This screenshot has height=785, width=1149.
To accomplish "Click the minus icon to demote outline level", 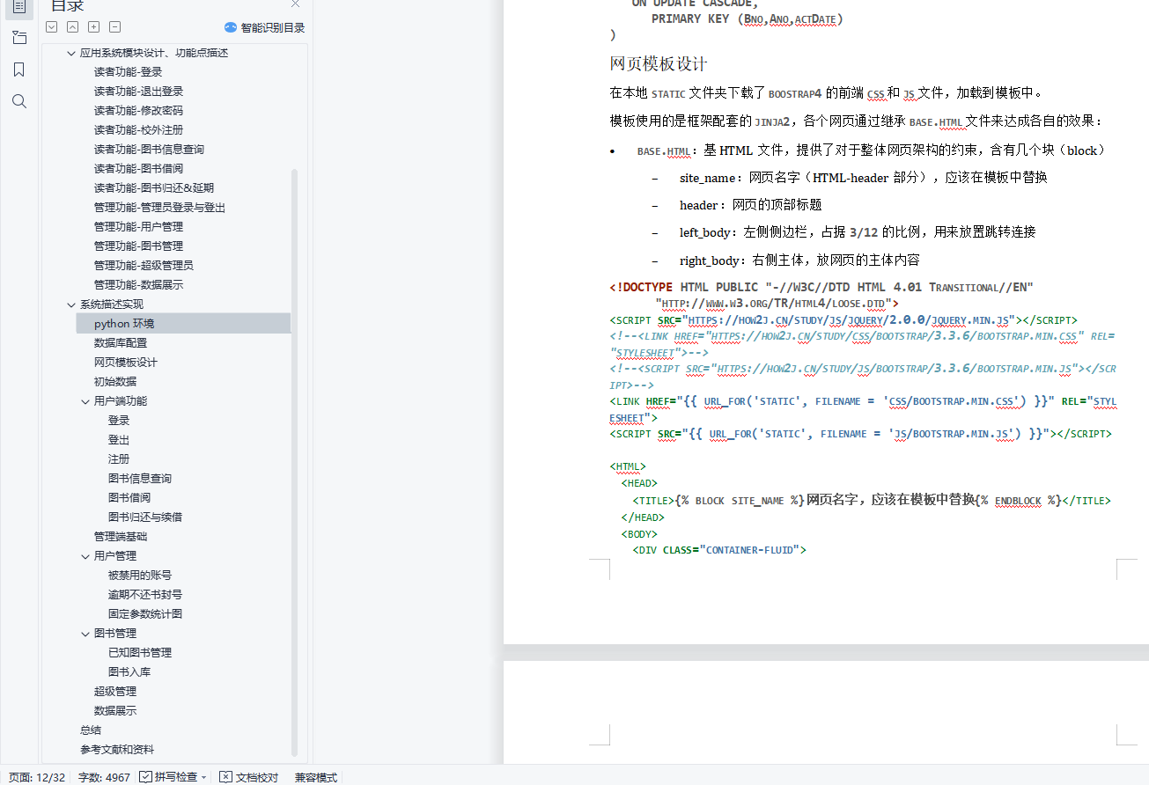I will 115,27.
